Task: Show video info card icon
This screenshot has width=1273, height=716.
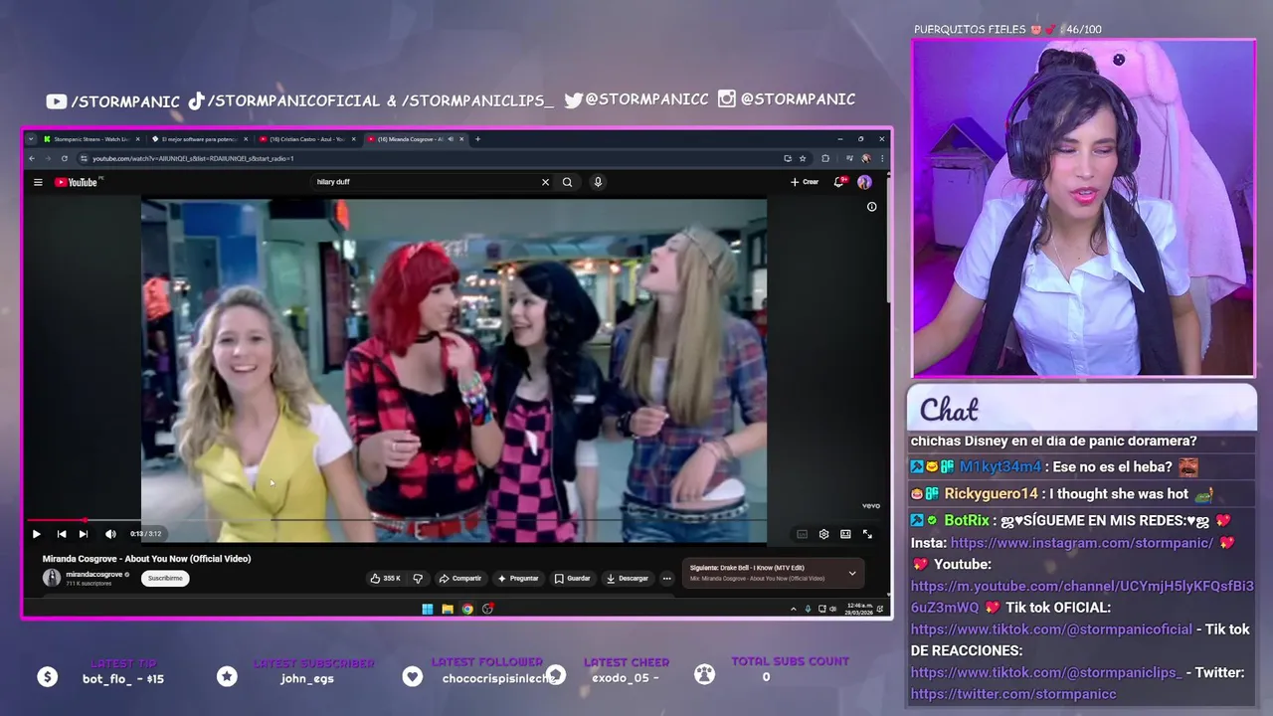Action: 871,207
